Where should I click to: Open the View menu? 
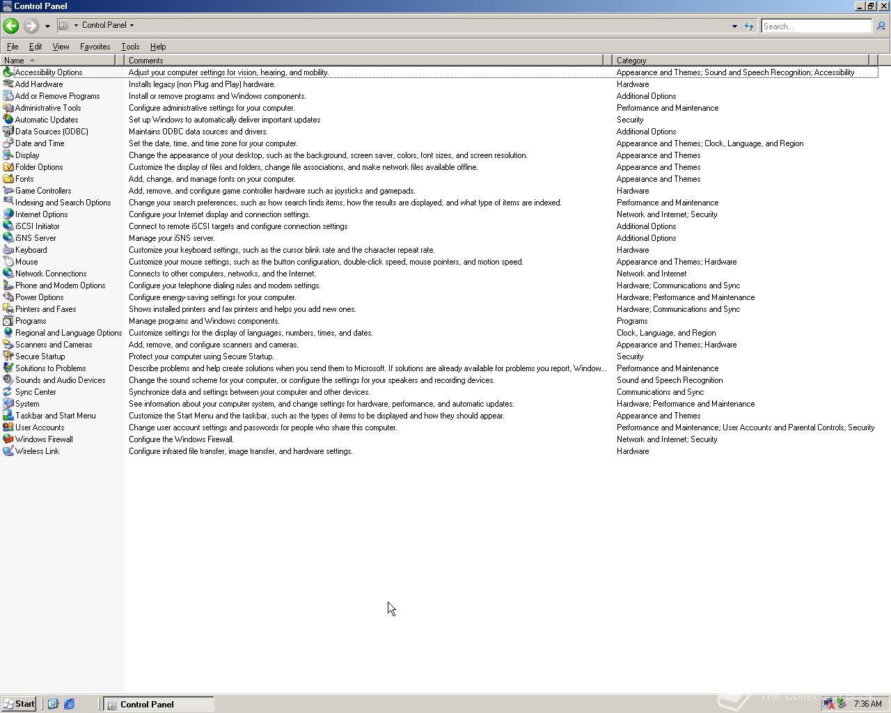61,47
